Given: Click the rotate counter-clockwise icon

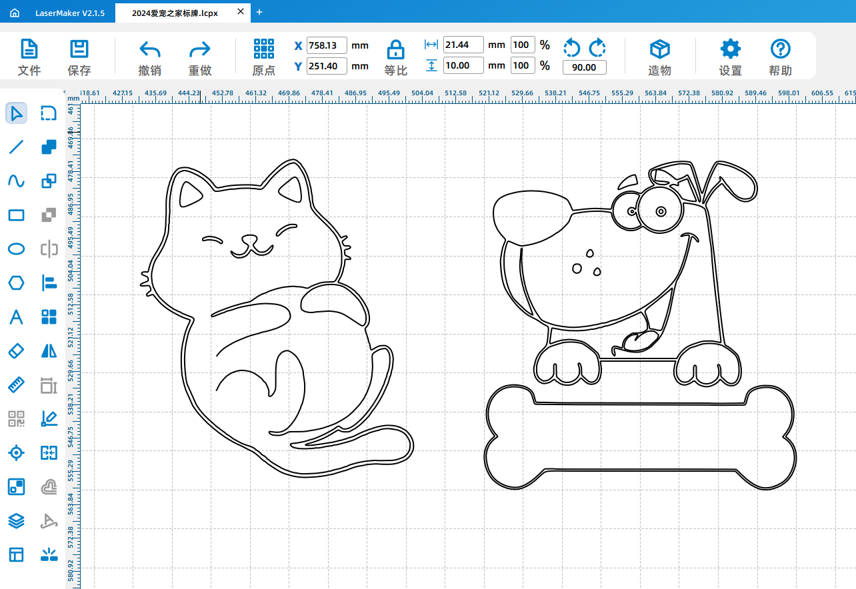Looking at the screenshot, I should click(572, 48).
